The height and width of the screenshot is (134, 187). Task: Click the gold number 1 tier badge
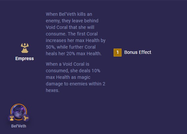[118, 53]
